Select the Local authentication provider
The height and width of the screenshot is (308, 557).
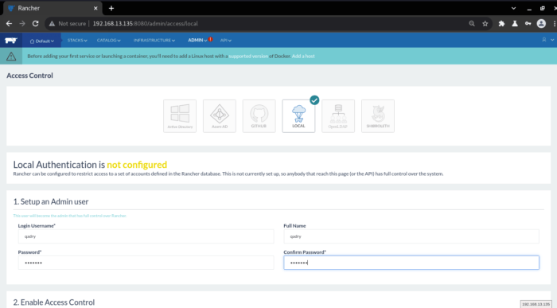coord(298,116)
